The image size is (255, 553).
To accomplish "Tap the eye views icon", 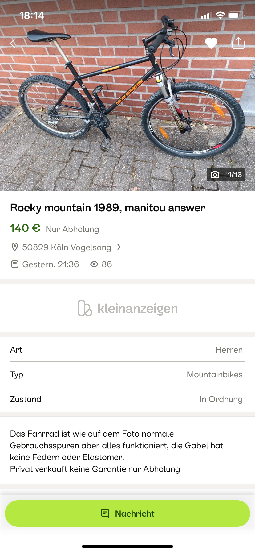I will pos(94,264).
